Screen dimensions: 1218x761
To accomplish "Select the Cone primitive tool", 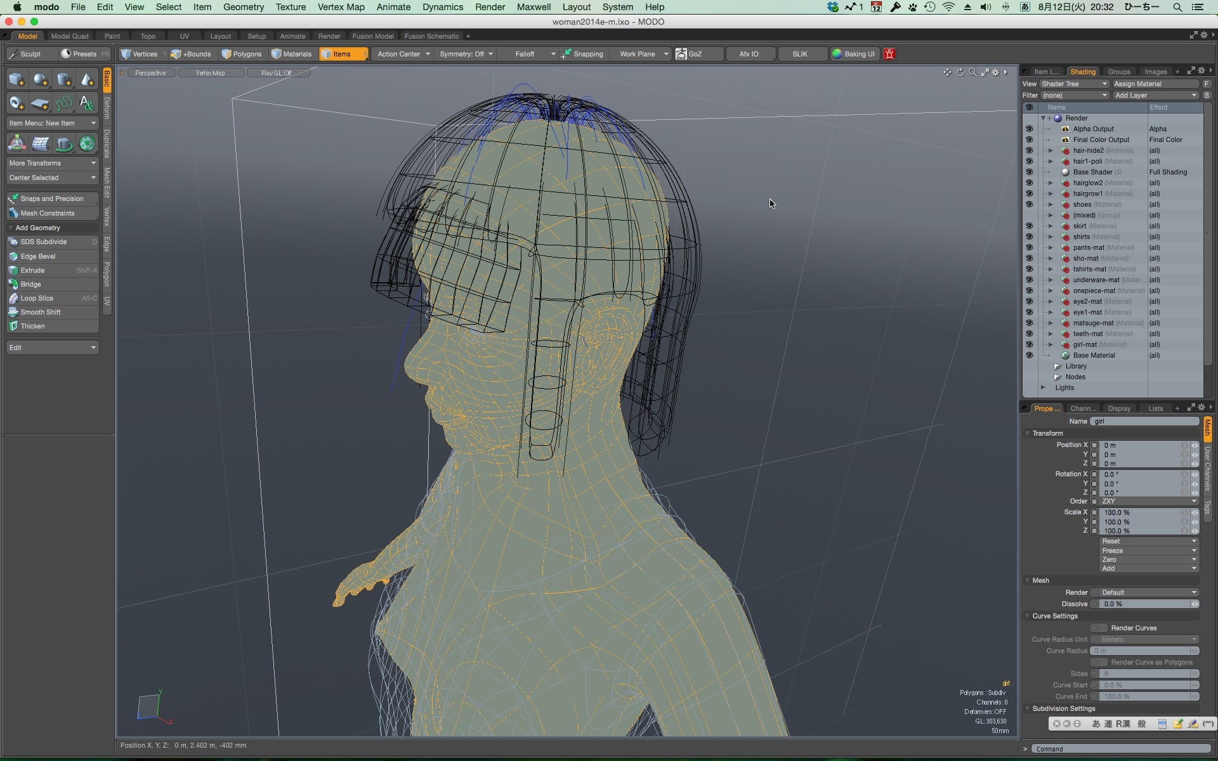I will 87,80.
